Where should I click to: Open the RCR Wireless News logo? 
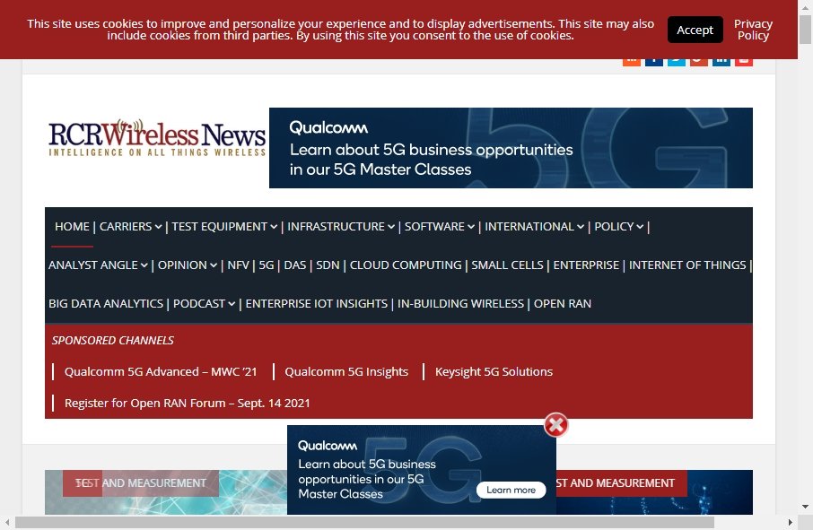tap(156, 138)
